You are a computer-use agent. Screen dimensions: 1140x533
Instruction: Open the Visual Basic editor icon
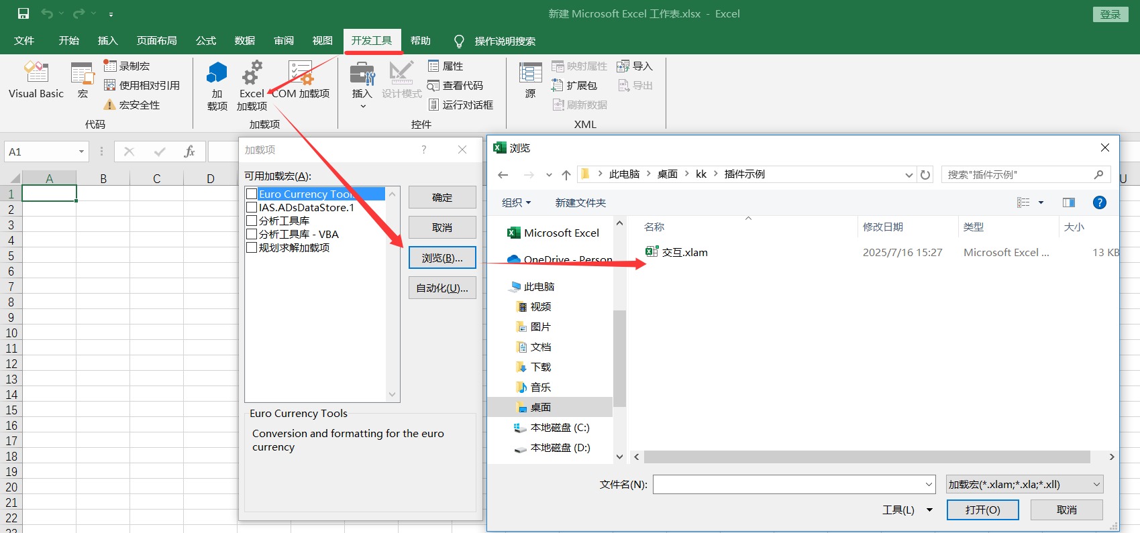point(36,72)
